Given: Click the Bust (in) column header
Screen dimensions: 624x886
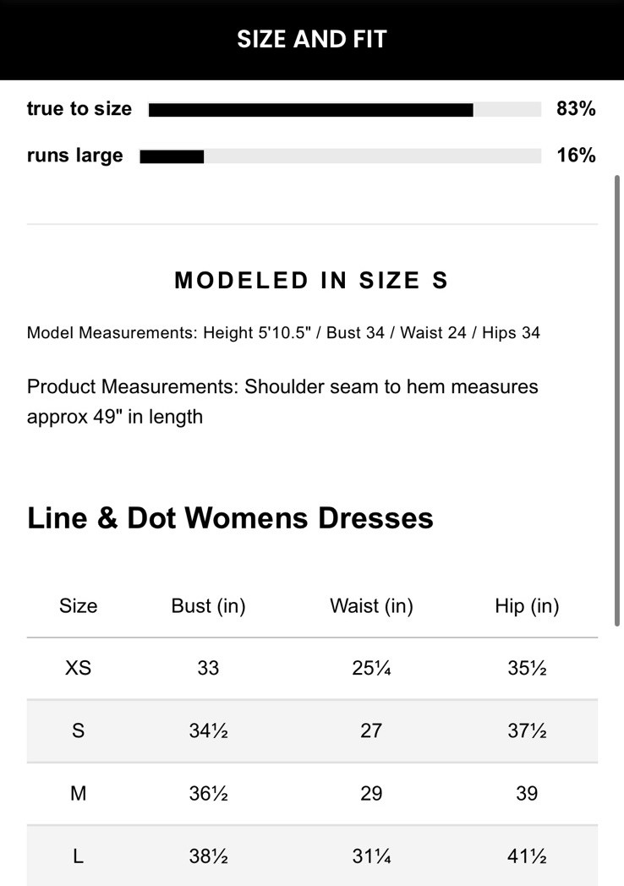Looking at the screenshot, I should click(x=208, y=606).
